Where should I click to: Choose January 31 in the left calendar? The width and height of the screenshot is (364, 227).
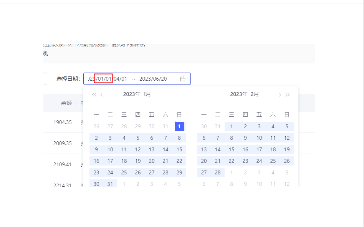point(110,184)
